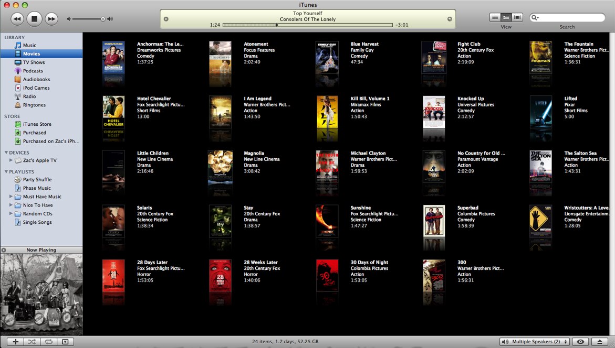Click the playhead diamond marker
The height and width of the screenshot is (348, 615).
(277, 25)
